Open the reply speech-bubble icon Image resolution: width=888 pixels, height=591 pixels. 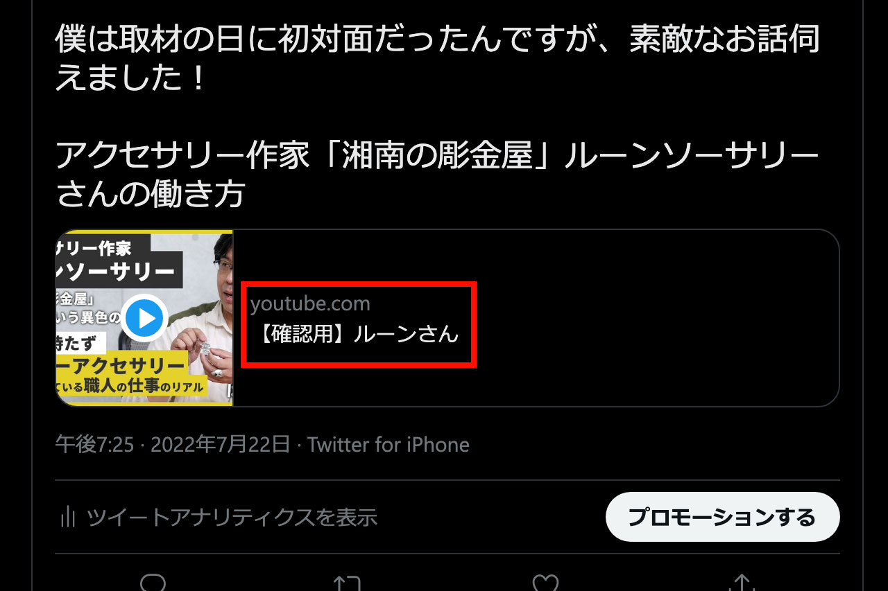[153, 583]
